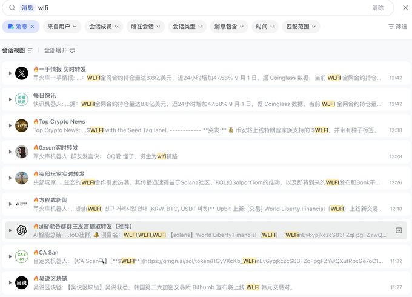The image size is (412, 297).
Task: Click the Top Crypto News avatar
Action: [x=22, y=125]
